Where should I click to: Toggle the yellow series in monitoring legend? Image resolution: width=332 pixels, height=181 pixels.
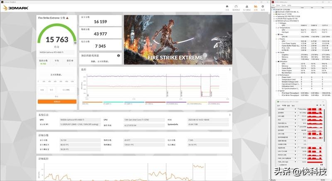pyautogui.click(x=198, y=102)
